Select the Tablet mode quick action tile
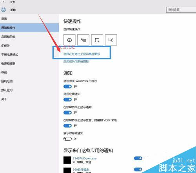Viewport: 196px width, 173px height. click(111, 40)
